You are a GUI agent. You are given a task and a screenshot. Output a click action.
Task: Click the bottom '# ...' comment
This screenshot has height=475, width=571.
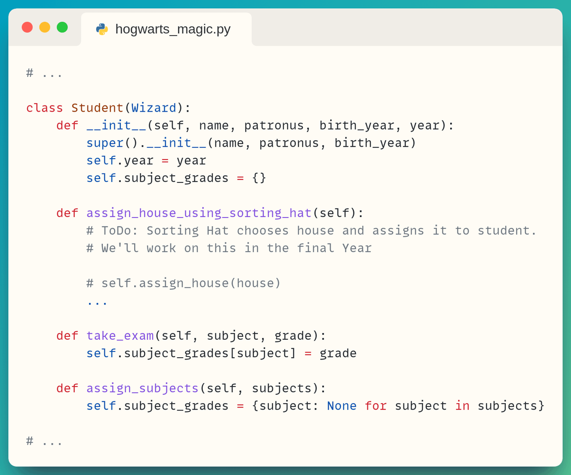[44, 441]
